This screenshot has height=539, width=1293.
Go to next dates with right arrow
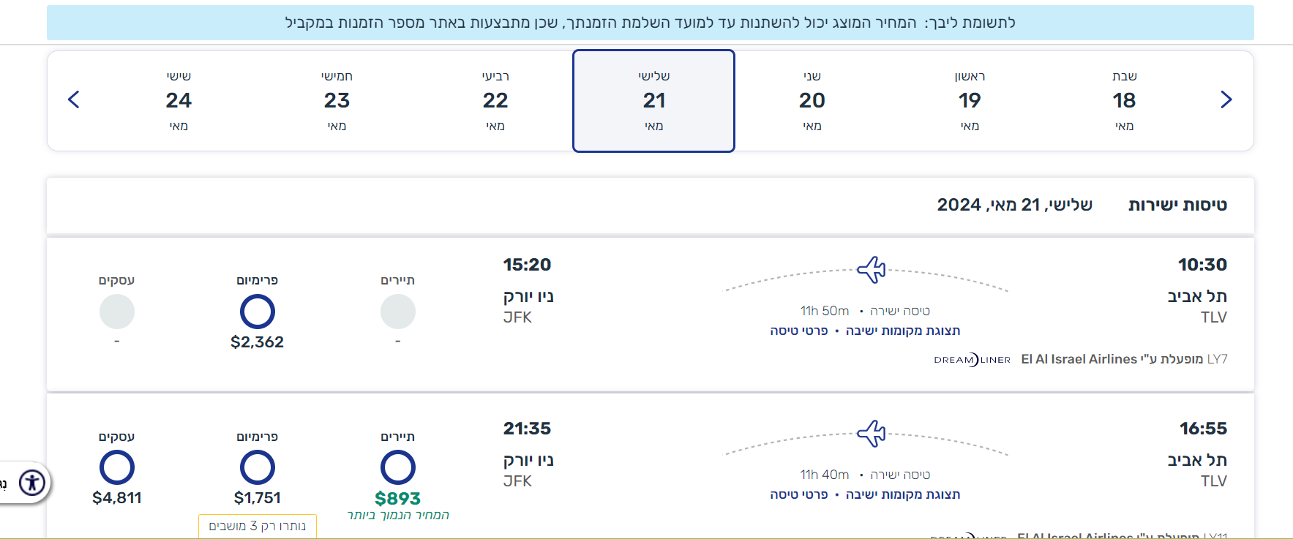[1226, 100]
